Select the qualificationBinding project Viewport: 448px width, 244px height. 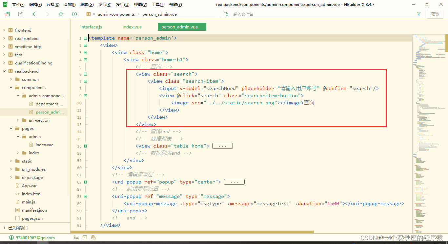tap(33, 63)
